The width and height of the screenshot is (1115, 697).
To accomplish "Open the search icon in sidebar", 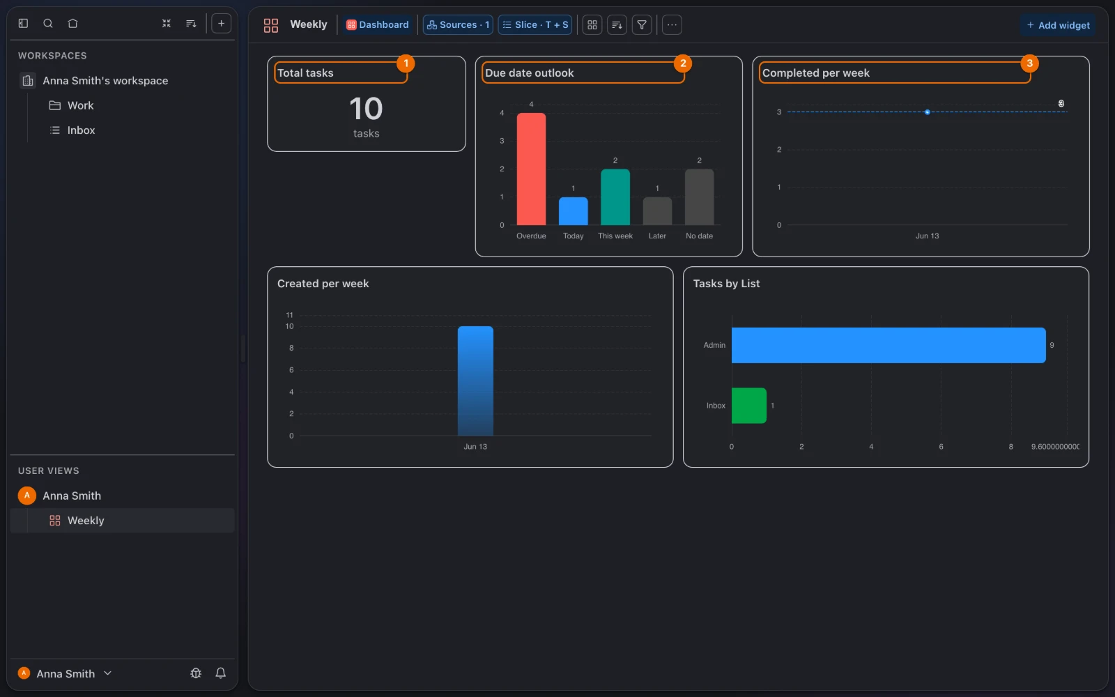I will pyautogui.click(x=48, y=23).
